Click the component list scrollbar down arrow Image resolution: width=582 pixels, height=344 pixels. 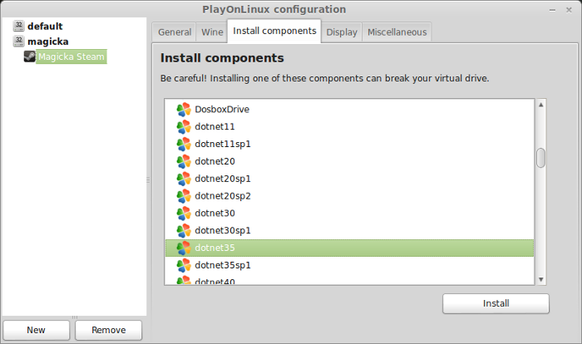[x=540, y=279]
